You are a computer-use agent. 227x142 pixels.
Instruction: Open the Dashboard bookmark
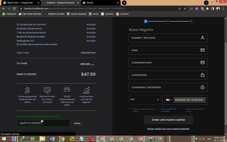(9, 14)
